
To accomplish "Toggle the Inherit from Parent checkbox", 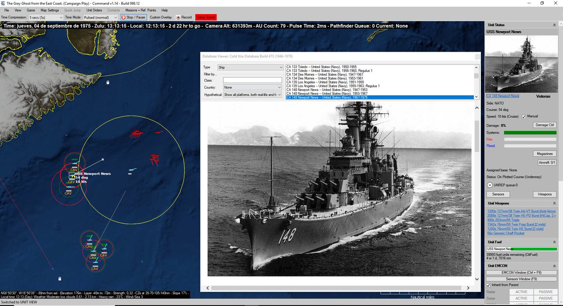I will (x=488, y=285).
